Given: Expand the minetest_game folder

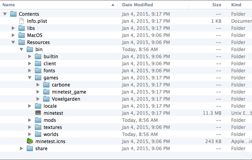Looking at the screenshot, I should (38, 92).
